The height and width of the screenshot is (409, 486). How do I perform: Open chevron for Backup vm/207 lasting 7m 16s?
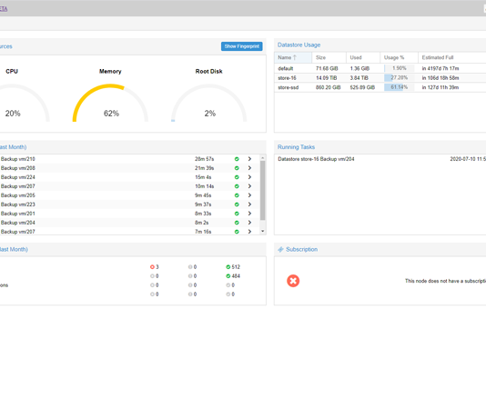[x=249, y=232]
